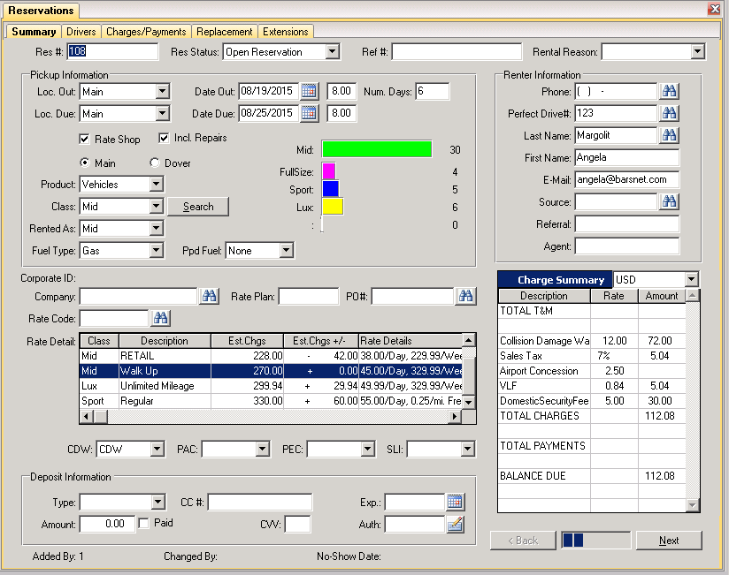Search Last Name using binoculars icon
This screenshot has height=575, width=729.
point(669,135)
